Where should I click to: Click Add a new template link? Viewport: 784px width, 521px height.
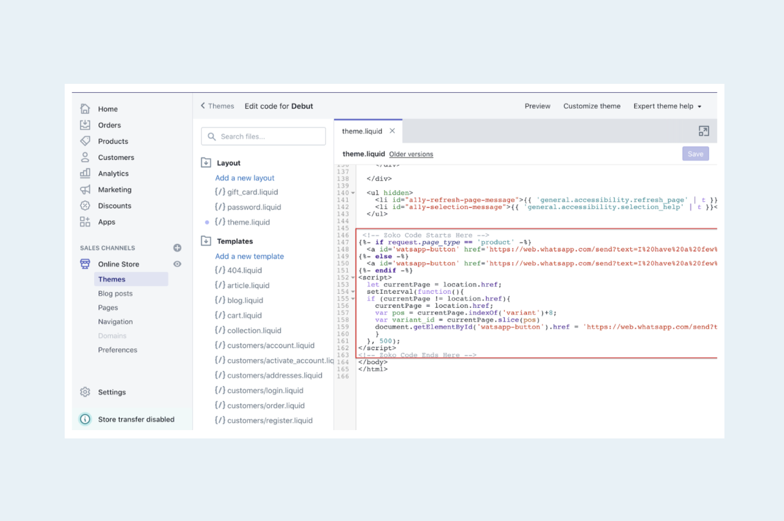tap(250, 256)
